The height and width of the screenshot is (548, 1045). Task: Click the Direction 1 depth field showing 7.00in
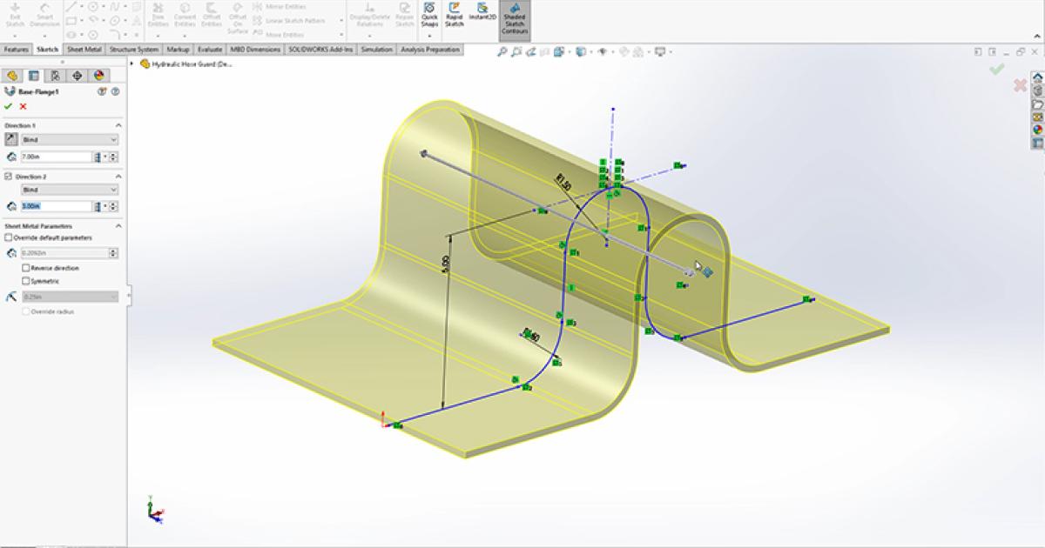[56, 157]
